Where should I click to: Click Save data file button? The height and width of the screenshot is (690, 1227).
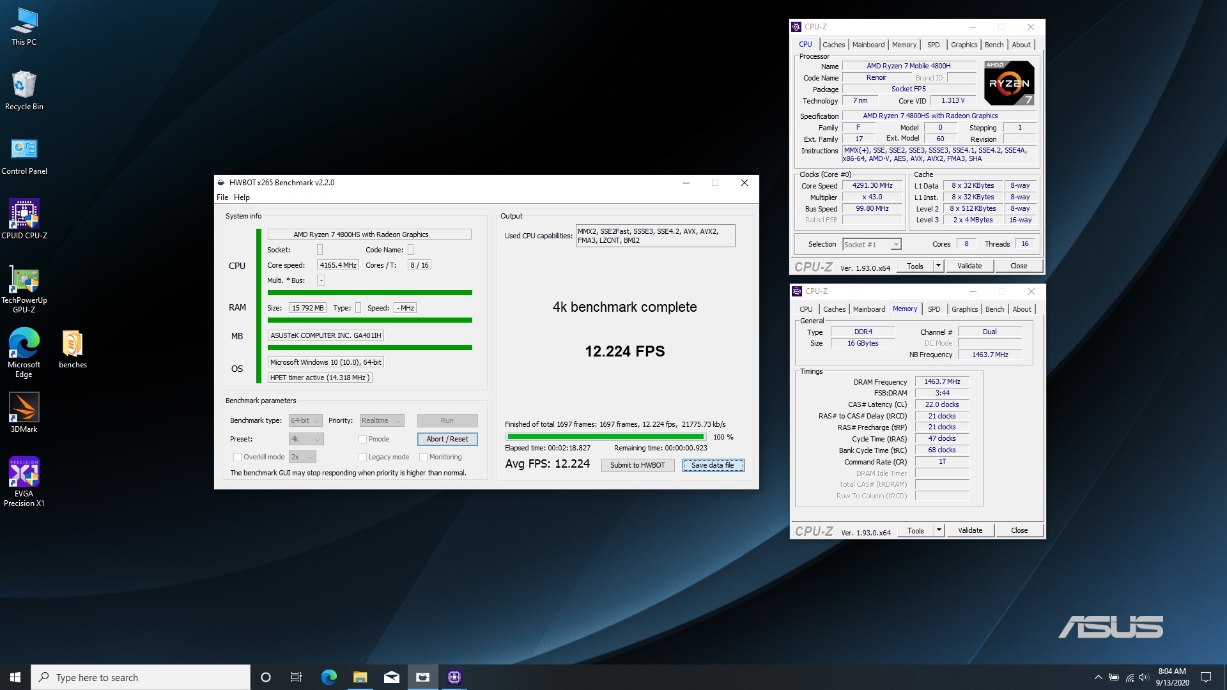713,465
